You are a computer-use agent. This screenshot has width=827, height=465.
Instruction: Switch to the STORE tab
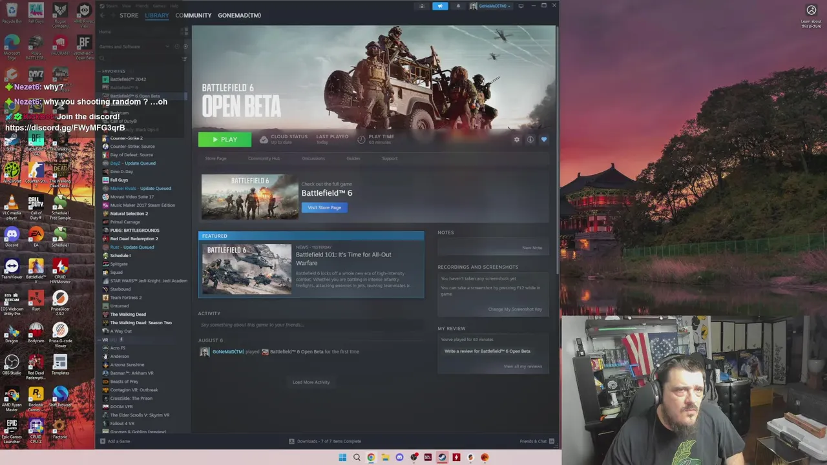[129, 15]
